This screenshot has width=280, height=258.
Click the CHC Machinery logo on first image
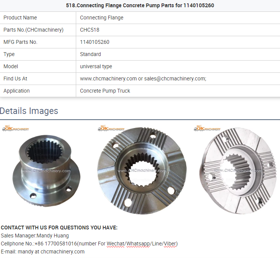(16, 128)
